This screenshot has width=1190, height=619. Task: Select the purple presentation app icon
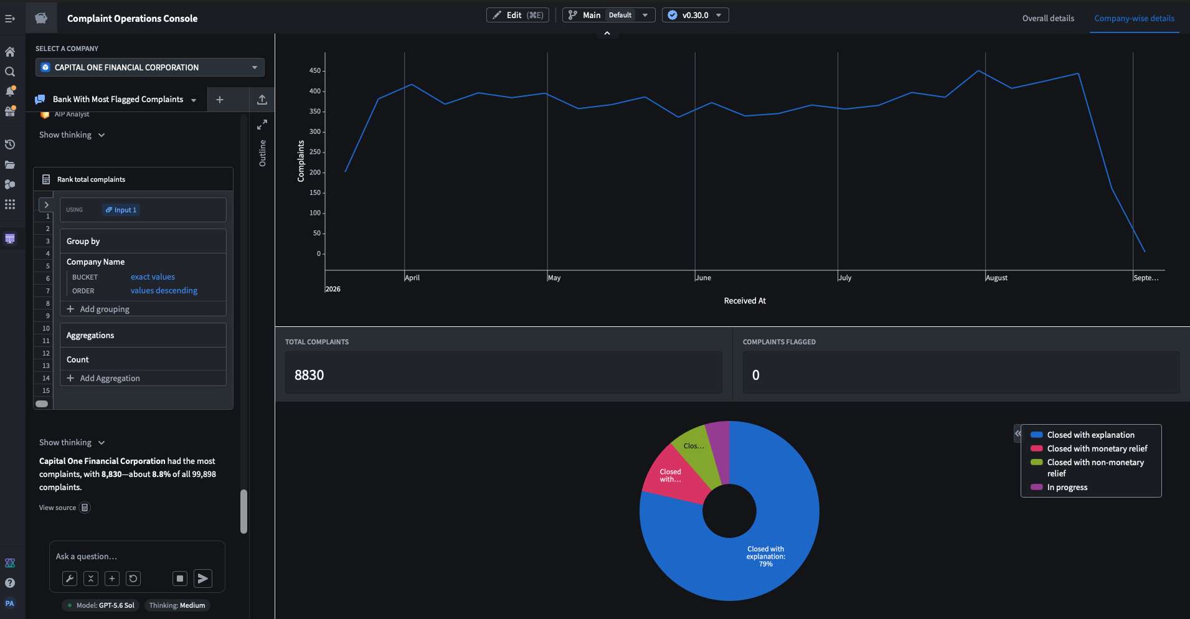pos(10,239)
